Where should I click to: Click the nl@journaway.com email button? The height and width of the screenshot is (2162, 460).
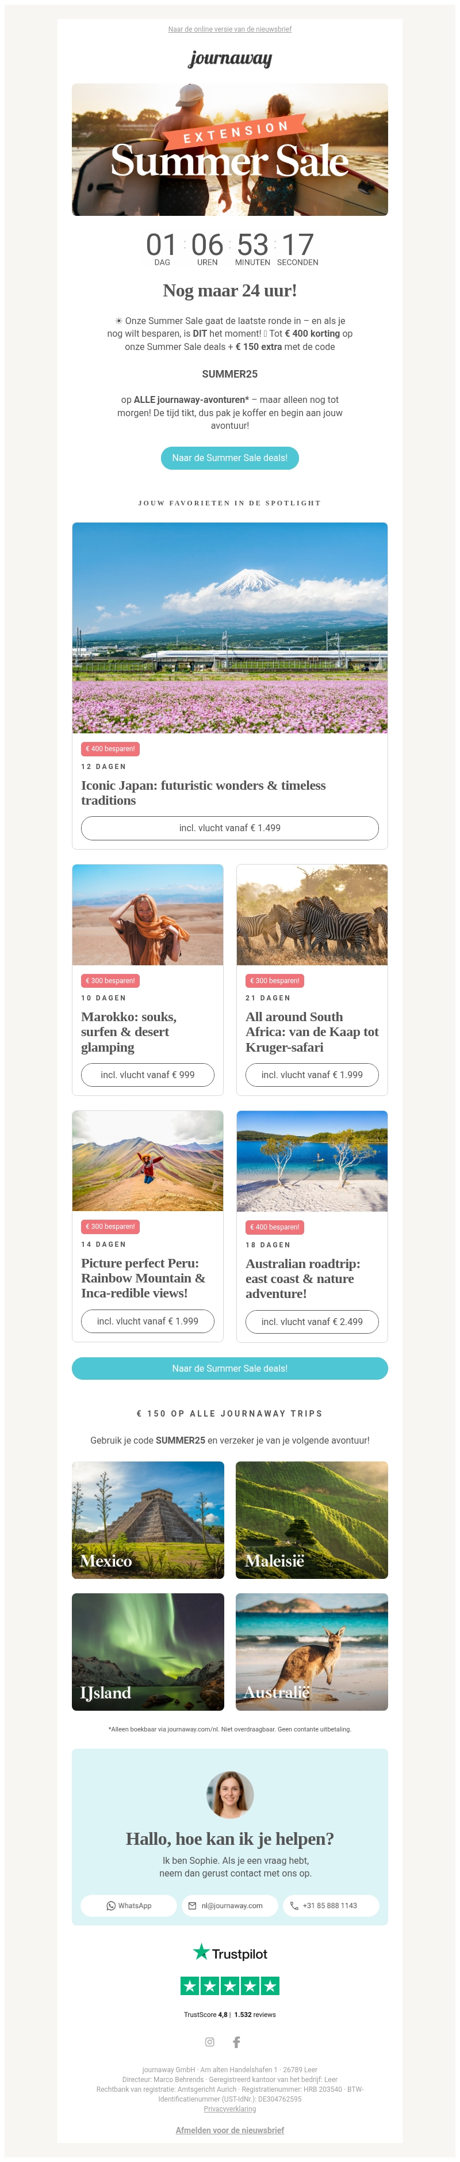click(x=229, y=1905)
